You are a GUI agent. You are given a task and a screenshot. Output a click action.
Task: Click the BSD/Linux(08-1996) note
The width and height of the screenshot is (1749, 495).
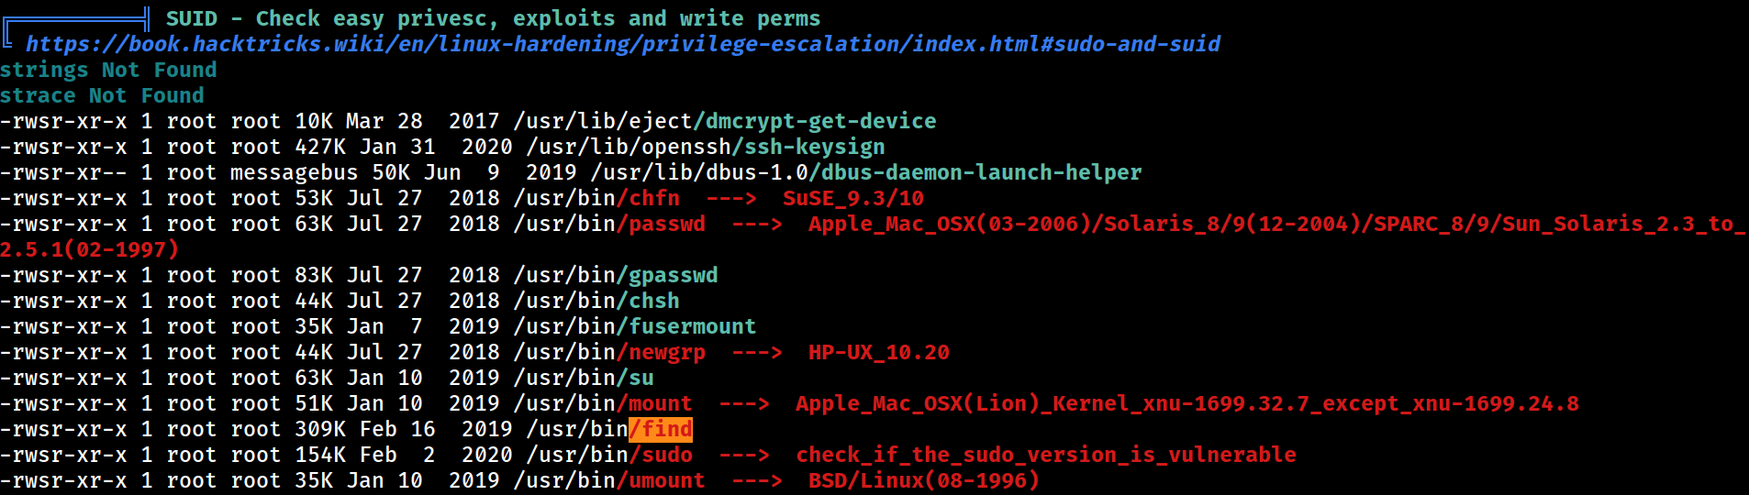coord(924,480)
